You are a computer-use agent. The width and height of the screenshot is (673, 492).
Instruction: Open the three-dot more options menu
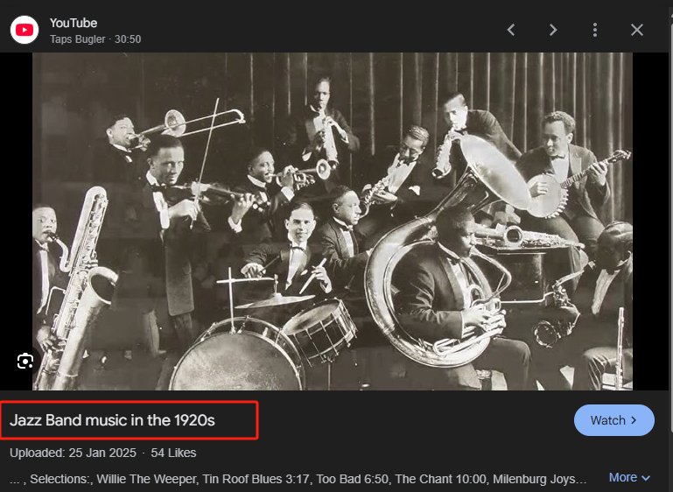595,30
